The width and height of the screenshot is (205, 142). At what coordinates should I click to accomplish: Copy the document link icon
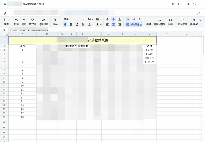[x=173, y=4]
